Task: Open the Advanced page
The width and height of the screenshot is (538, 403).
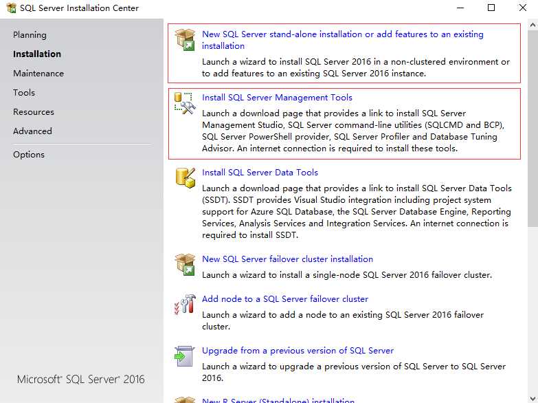Action: (x=32, y=131)
